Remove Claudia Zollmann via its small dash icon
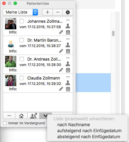Viewport: 129px width, 142px height. [x=68, y=77]
